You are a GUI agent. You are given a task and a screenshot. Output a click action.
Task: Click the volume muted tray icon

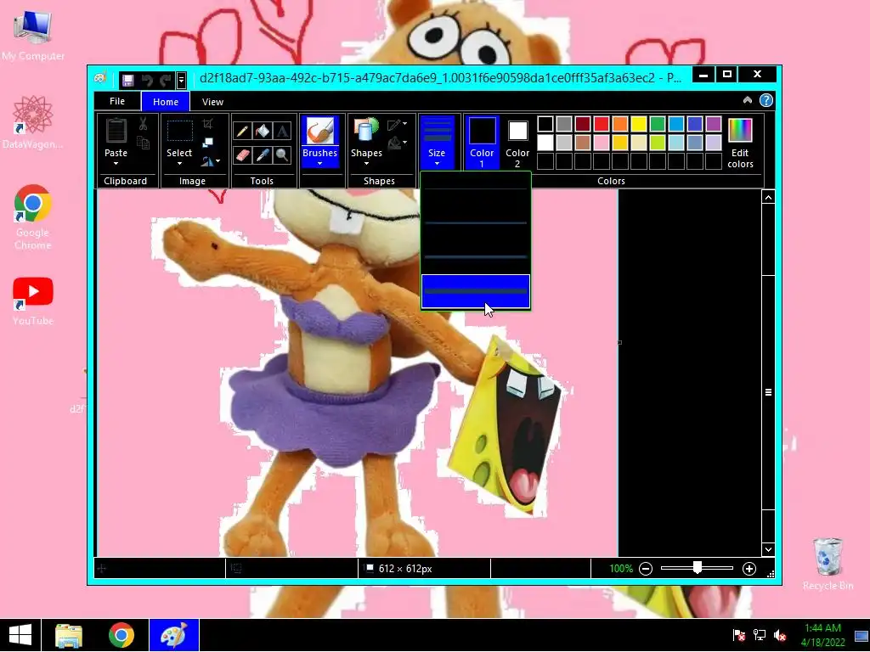click(780, 635)
